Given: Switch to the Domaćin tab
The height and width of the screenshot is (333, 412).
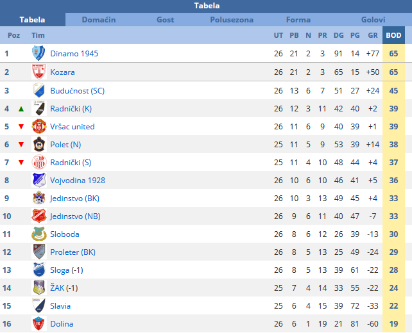Looking at the screenshot, I should 99,20.
